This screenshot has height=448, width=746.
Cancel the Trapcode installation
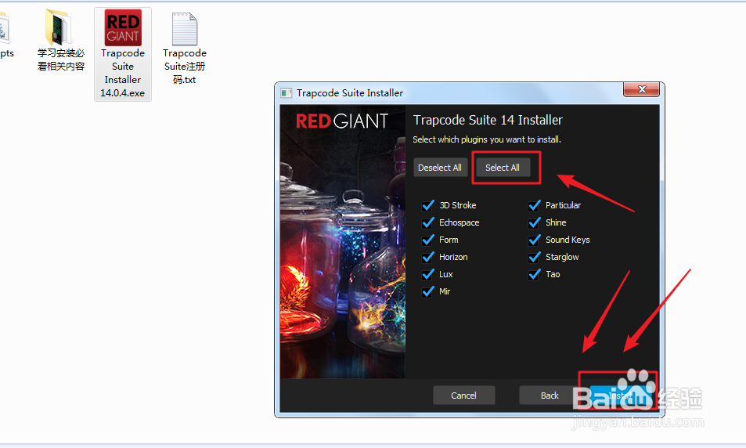(464, 396)
